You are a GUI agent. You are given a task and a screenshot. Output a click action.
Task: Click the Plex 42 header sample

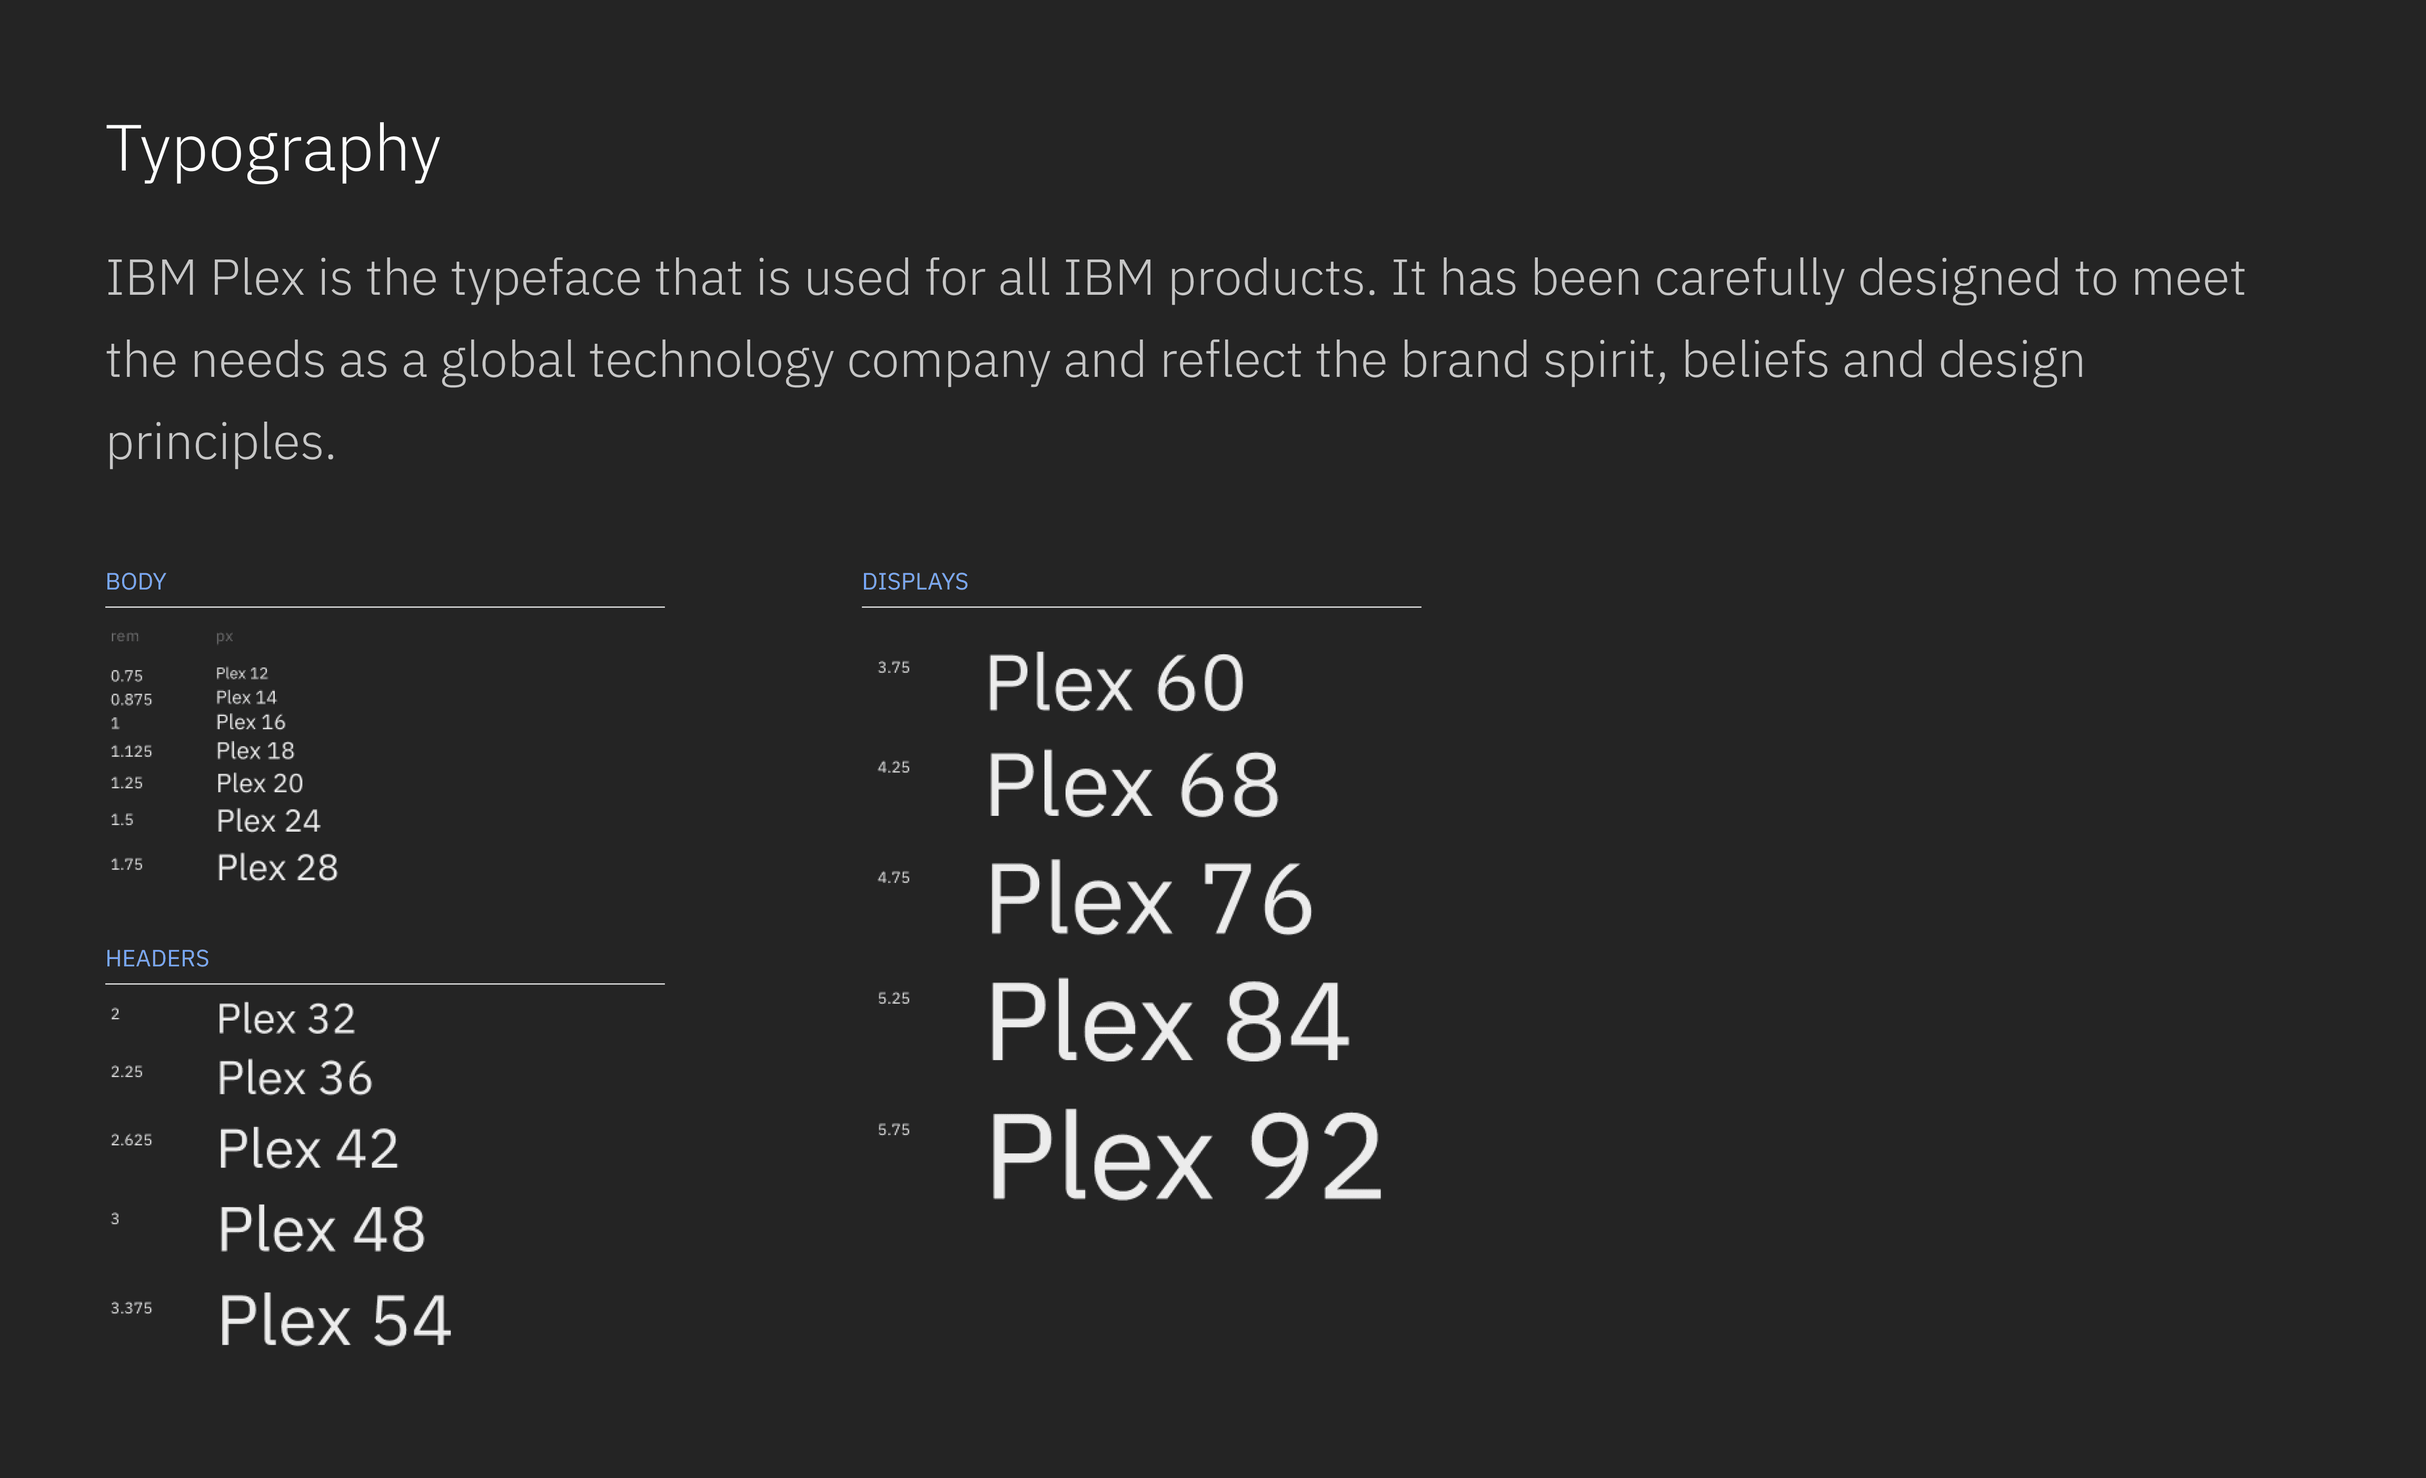pos(308,1149)
